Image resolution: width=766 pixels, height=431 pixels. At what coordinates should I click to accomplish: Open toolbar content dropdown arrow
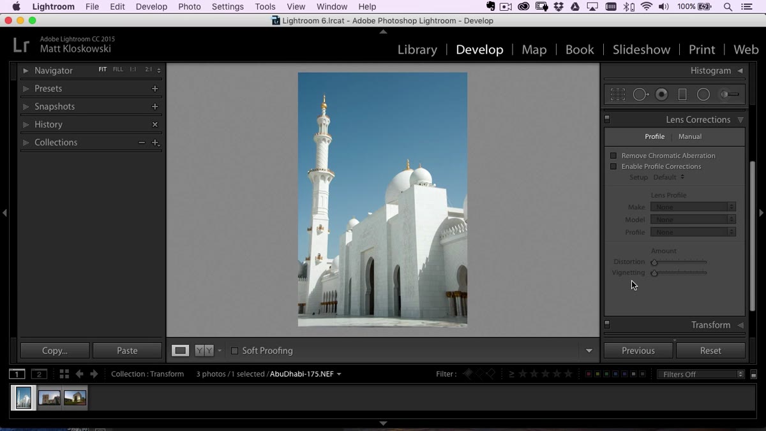click(589, 351)
